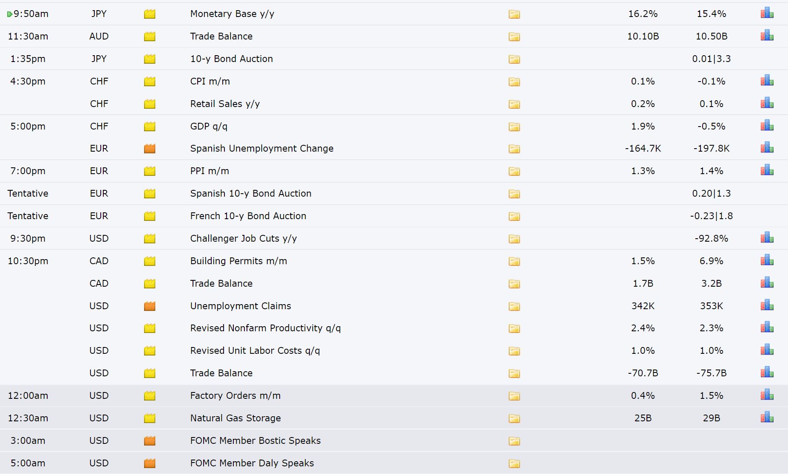The width and height of the screenshot is (788, 474).
Task: Click orange impact icon for Daly Speaks
Action: tap(150, 463)
